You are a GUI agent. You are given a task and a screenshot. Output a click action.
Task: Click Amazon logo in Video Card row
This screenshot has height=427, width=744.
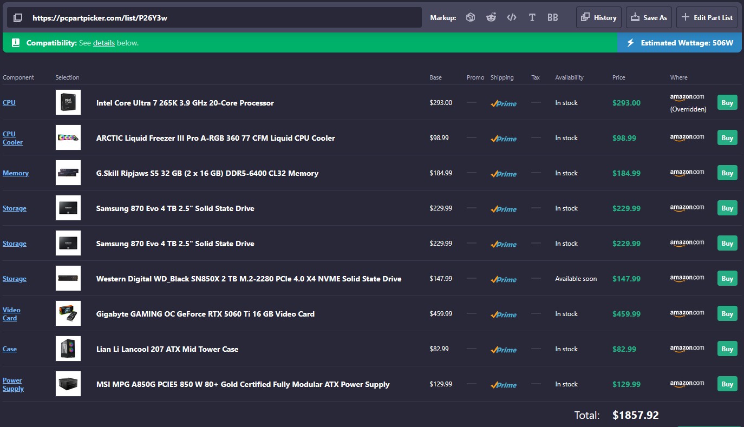click(x=687, y=313)
